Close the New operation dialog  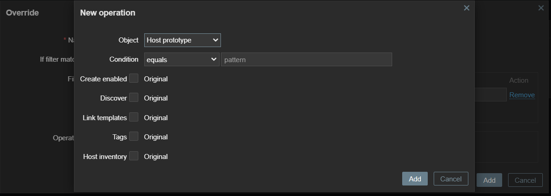(x=467, y=8)
